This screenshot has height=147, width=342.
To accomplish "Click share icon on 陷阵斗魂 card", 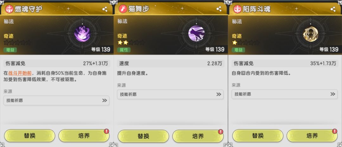I will (x=333, y=9).
